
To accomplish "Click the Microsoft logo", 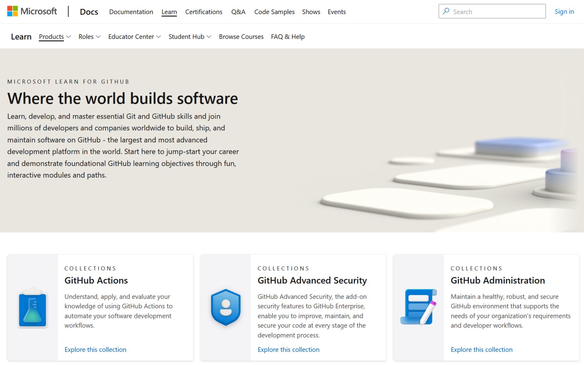I will [x=32, y=11].
